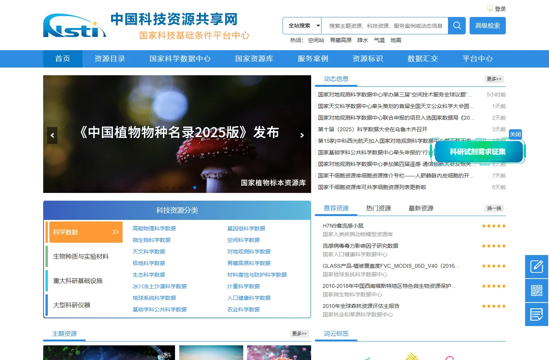
Task: Open the 国家科学数据中心 nav item
Action: [180, 59]
